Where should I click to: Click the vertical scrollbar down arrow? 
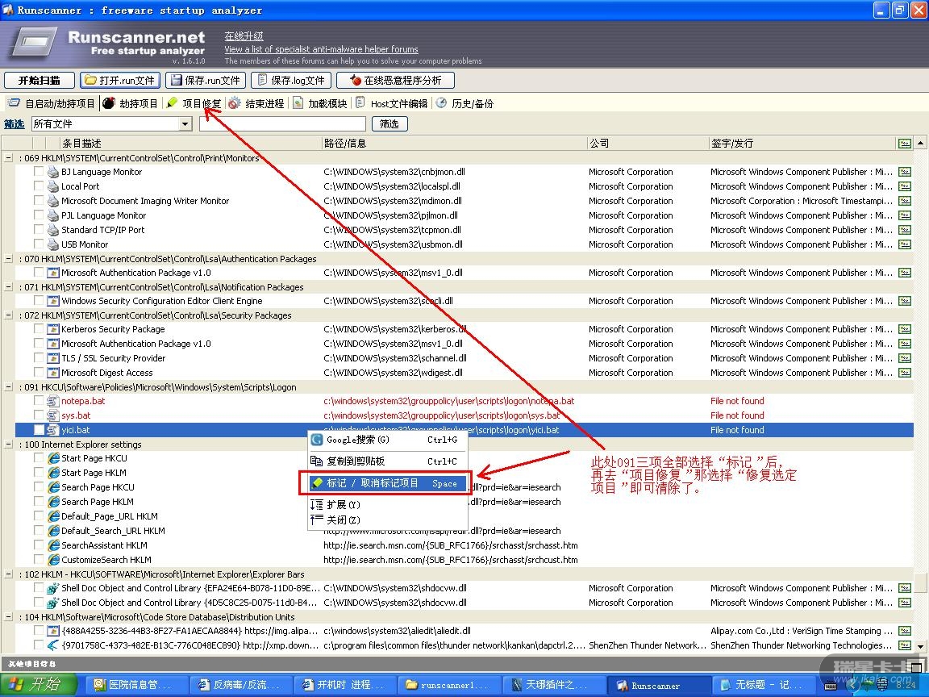point(920,645)
